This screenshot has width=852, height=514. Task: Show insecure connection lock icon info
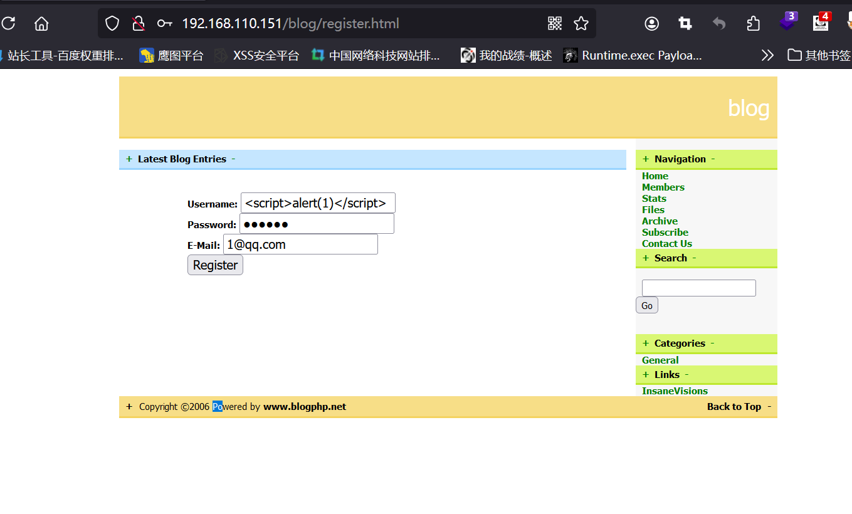pyautogui.click(x=139, y=24)
